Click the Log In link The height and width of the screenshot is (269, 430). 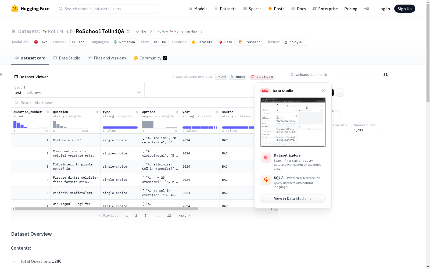click(384, 9)
